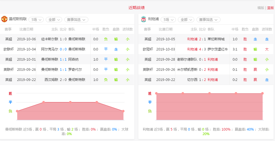Click the 2 : 0 score for 西汉姆联 match

click(x=63, y=80)
